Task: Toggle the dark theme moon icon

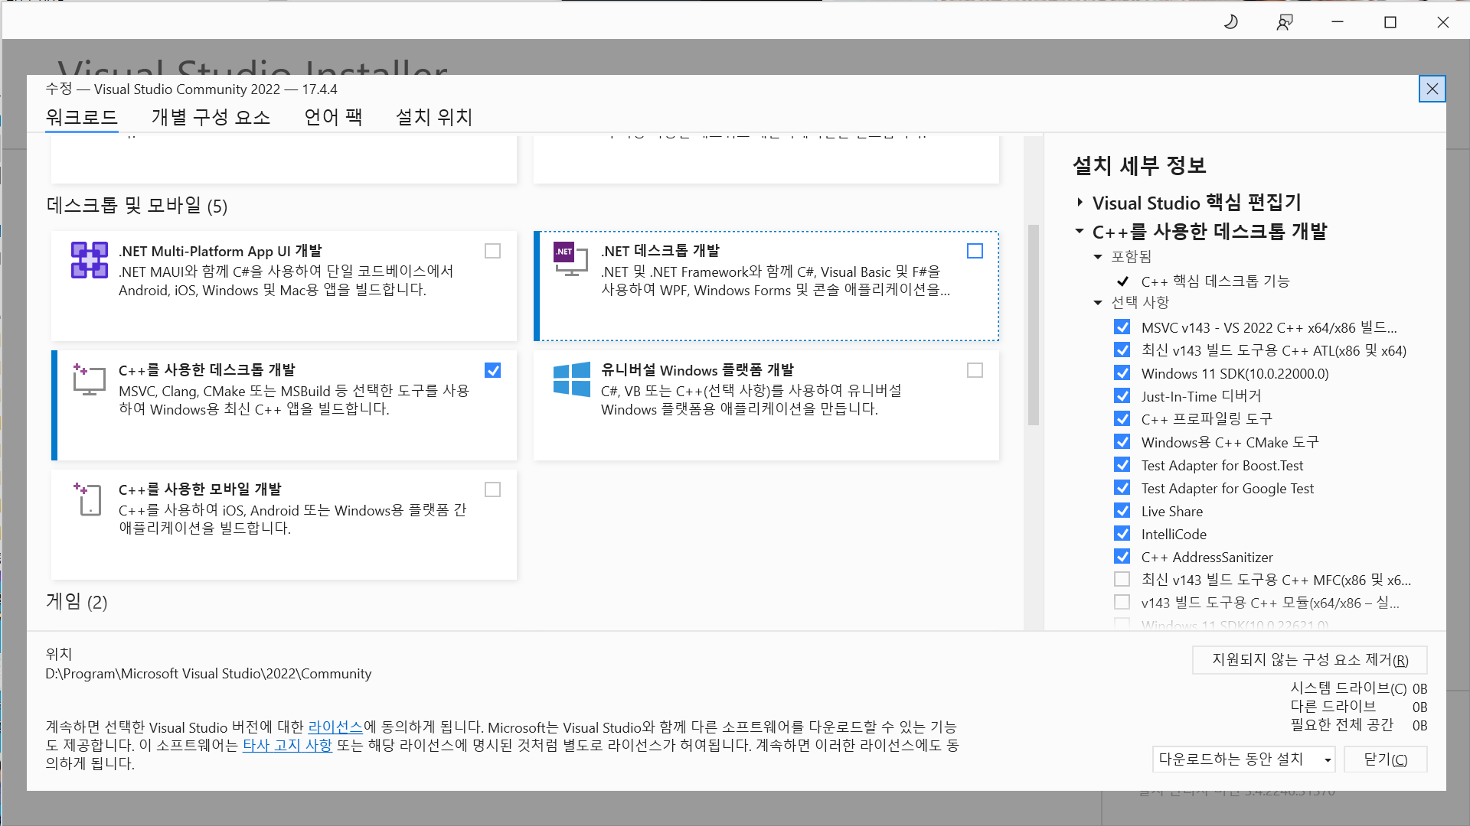Action: pyautogui.click(x=1231, y=22)
